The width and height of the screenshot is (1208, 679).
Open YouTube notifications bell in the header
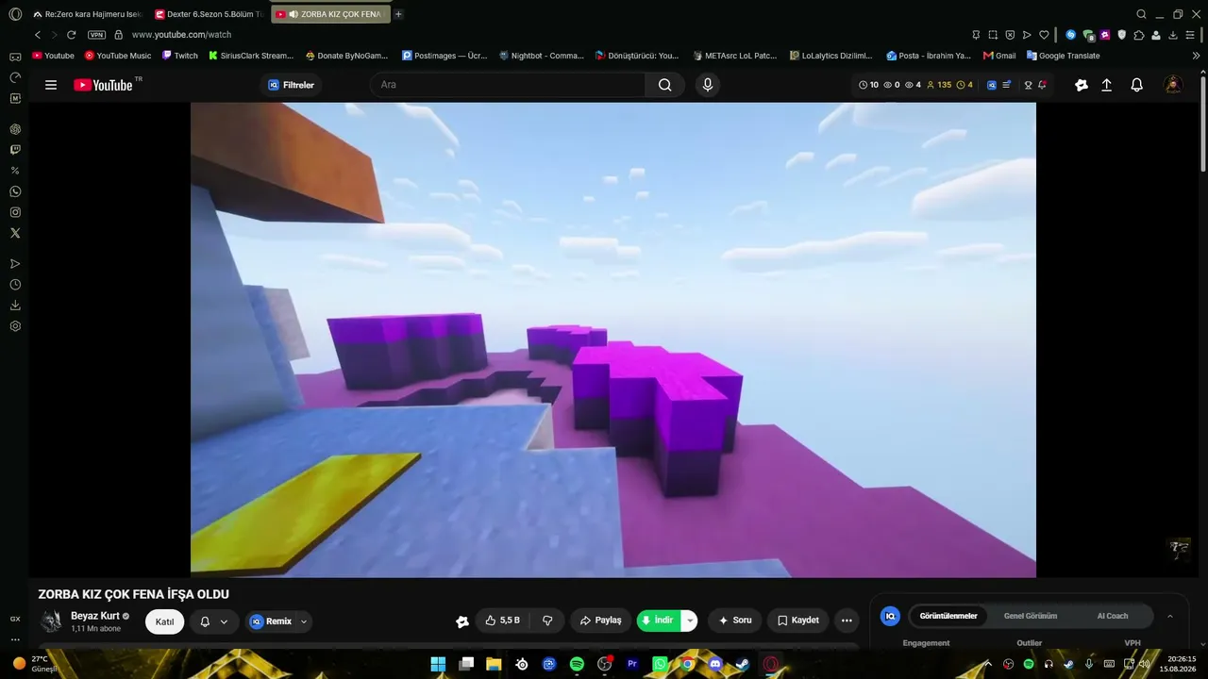(x=1137, y=85)
